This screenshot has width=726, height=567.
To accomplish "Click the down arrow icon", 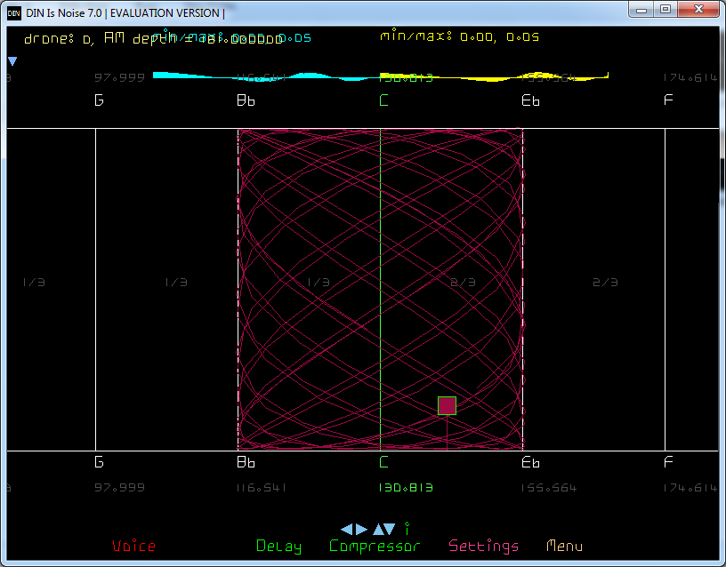I will coord(390,529).
